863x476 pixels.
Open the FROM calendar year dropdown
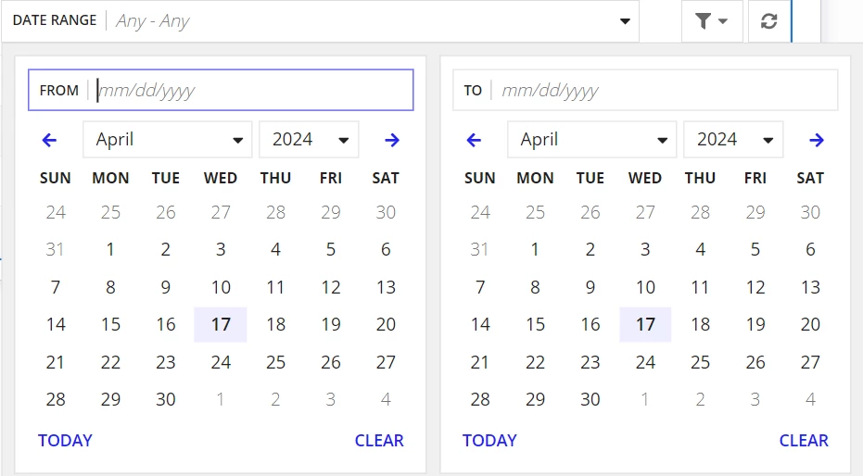click(x=309, y=140)
